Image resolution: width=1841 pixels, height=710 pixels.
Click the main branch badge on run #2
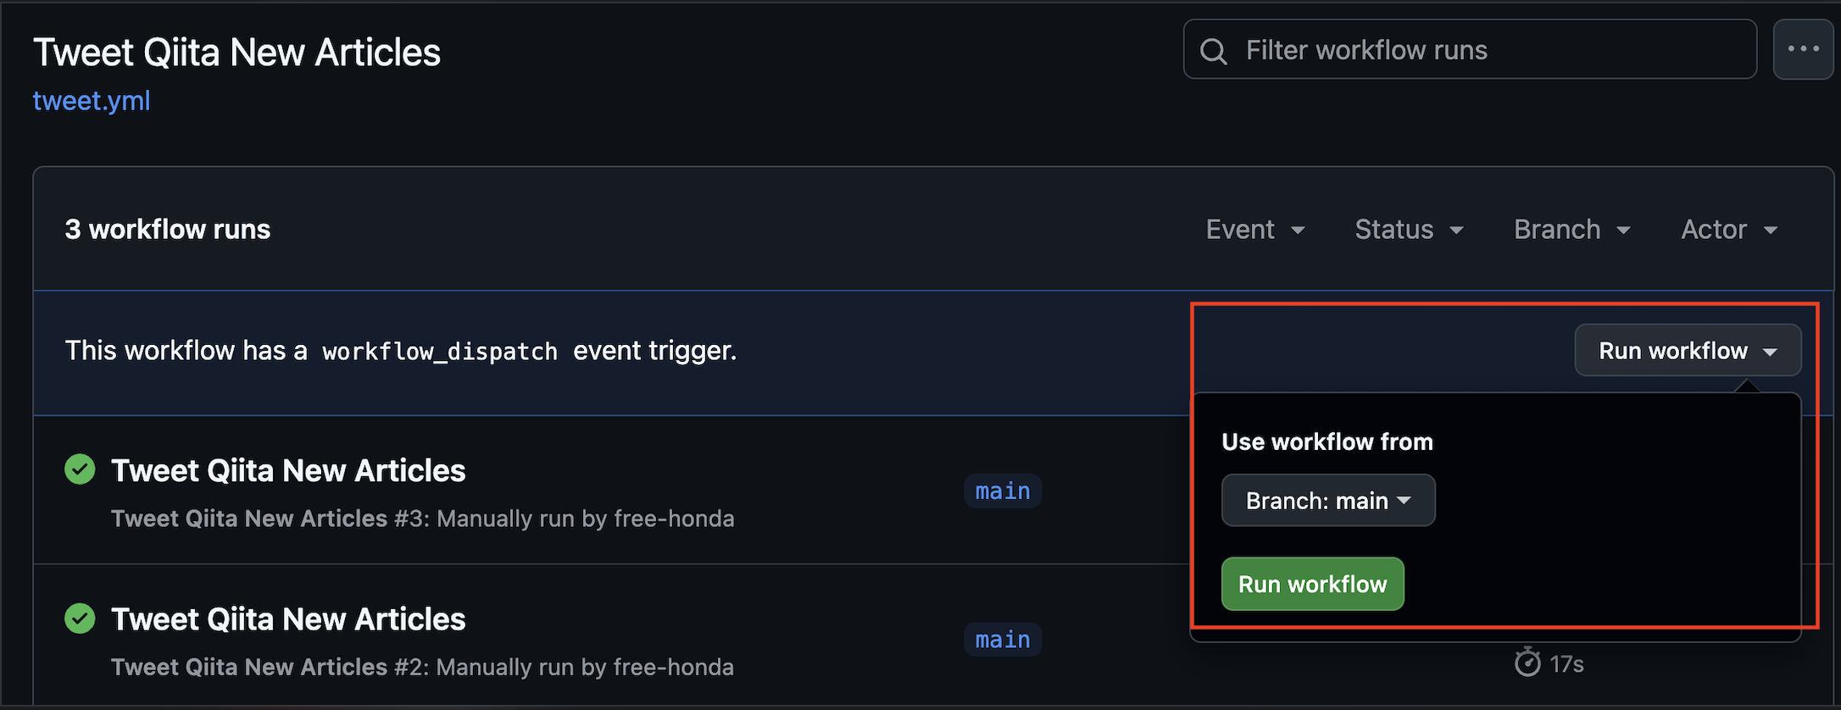1002,639
